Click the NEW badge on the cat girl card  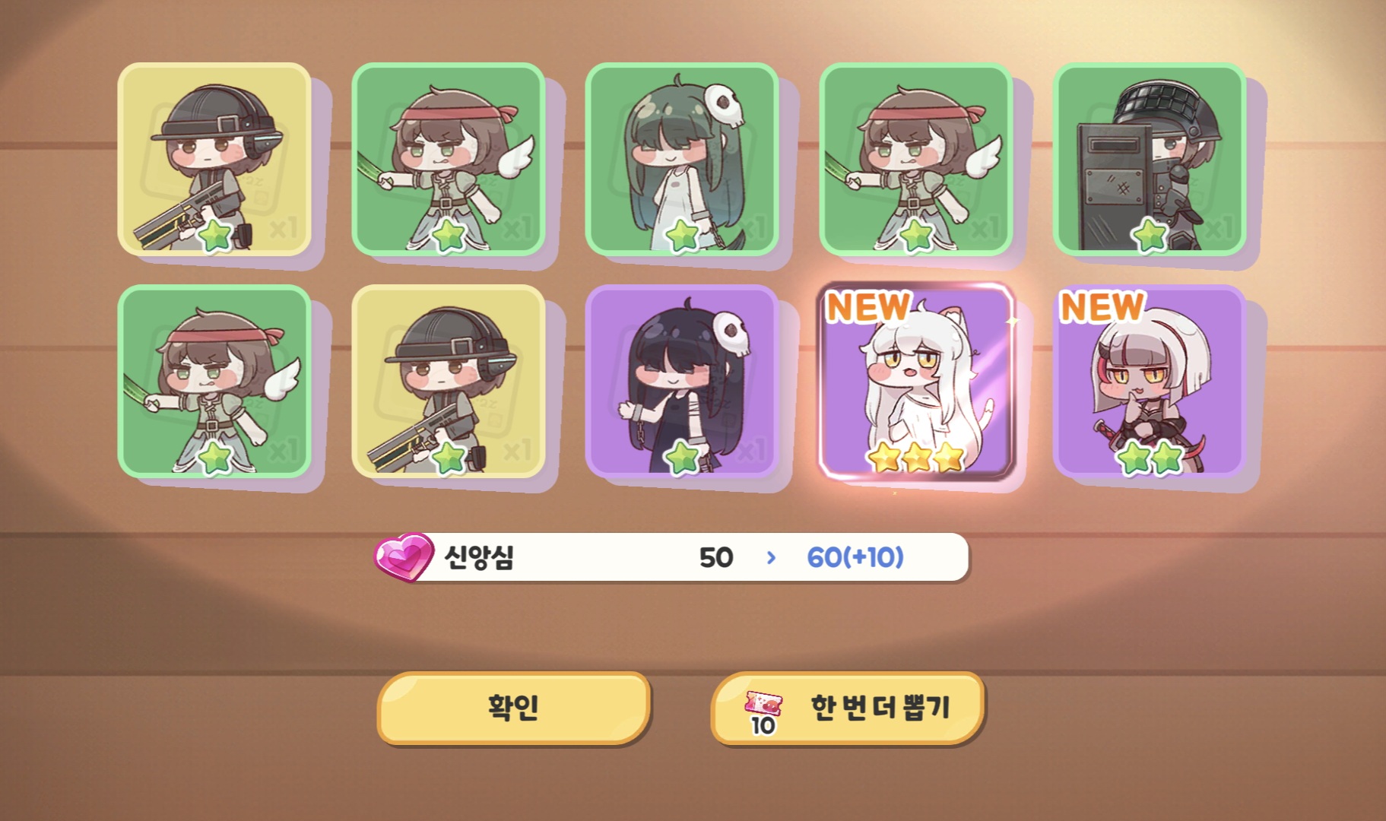point(868,306)
